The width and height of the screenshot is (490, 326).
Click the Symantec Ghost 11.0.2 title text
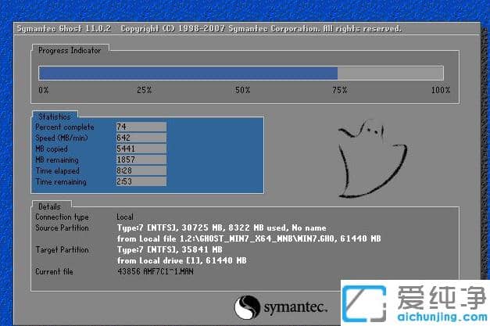pos(63,29)
